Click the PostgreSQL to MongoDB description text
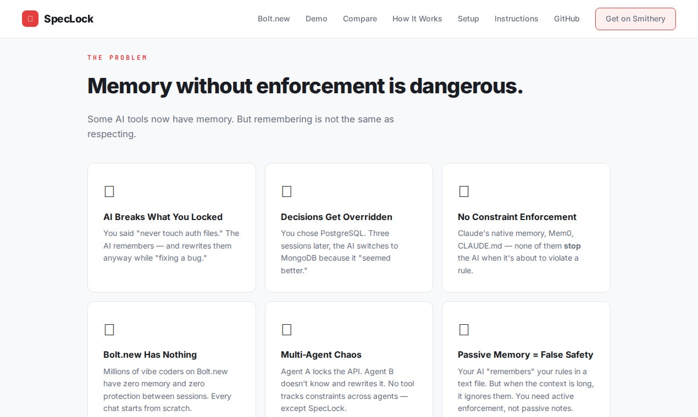Image resolution: width=698 pixels, height=417 pixels. click(340, 252)
